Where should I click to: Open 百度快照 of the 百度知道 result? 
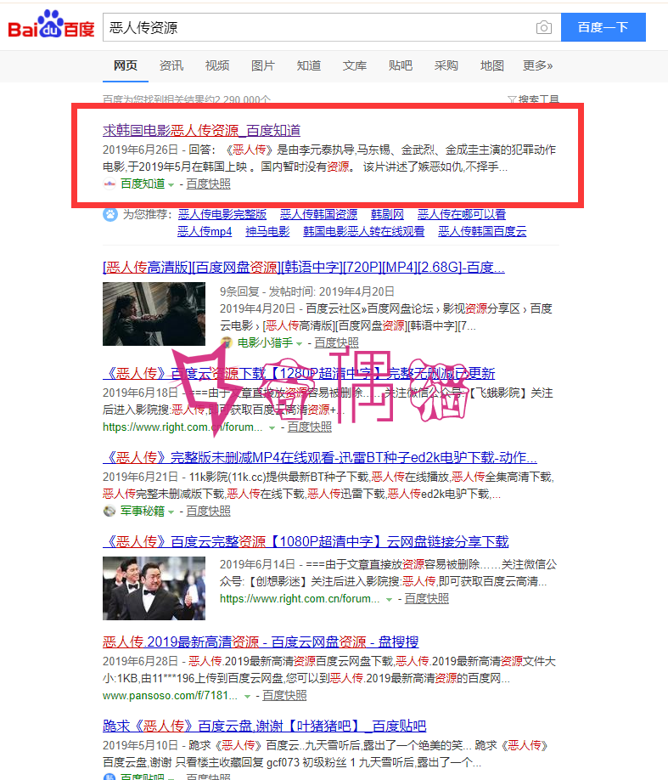coord(208,184)
